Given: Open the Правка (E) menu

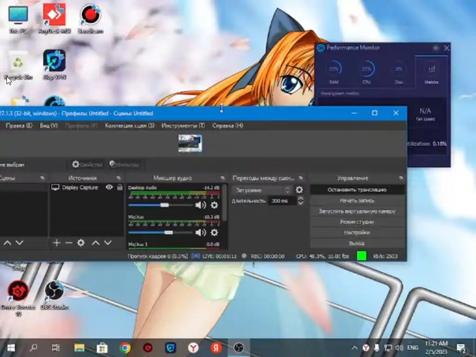Looking at the screenshot, I should [19, 126].
